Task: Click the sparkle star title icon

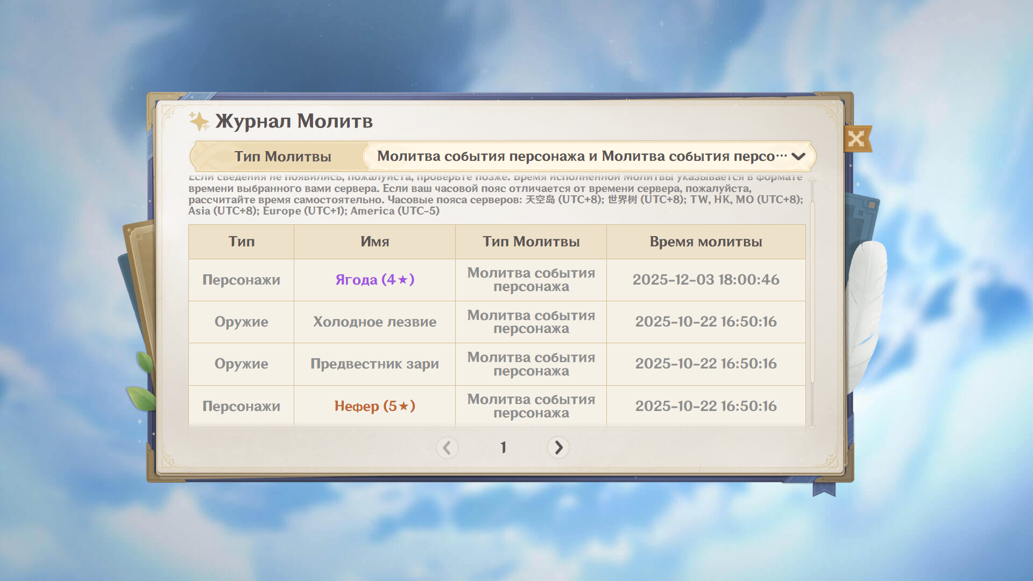Action: click(199, 122)
